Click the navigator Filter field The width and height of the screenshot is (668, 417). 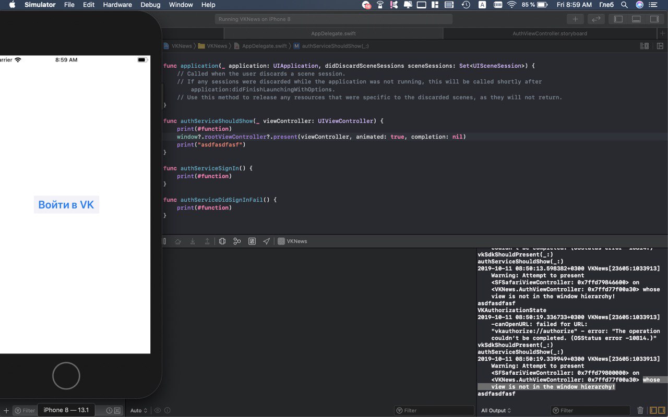pos(25,411)
